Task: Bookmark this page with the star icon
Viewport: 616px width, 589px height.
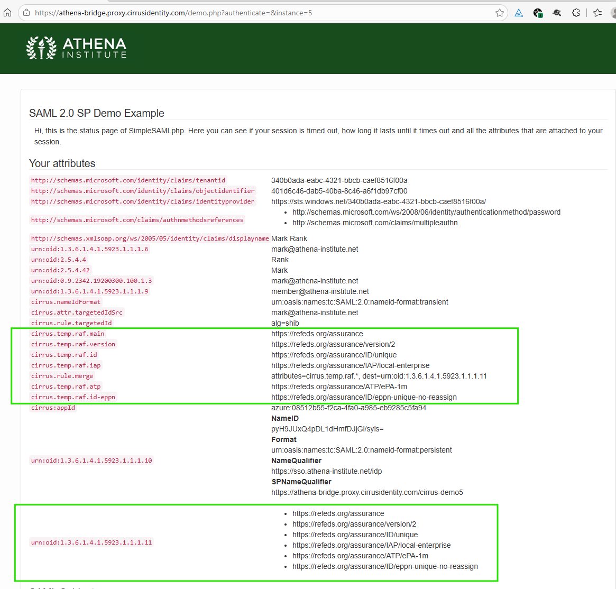Action: pos(499,13)
